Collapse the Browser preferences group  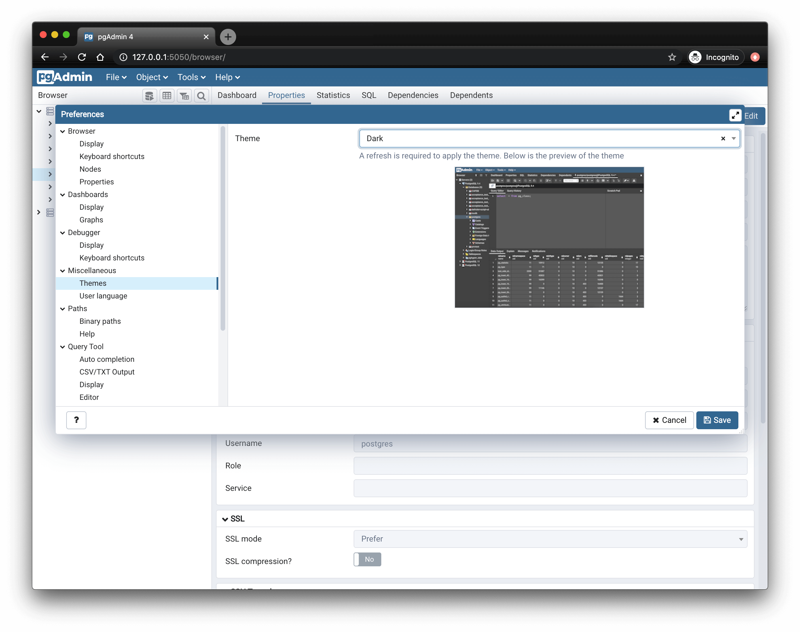click(62, 131)
